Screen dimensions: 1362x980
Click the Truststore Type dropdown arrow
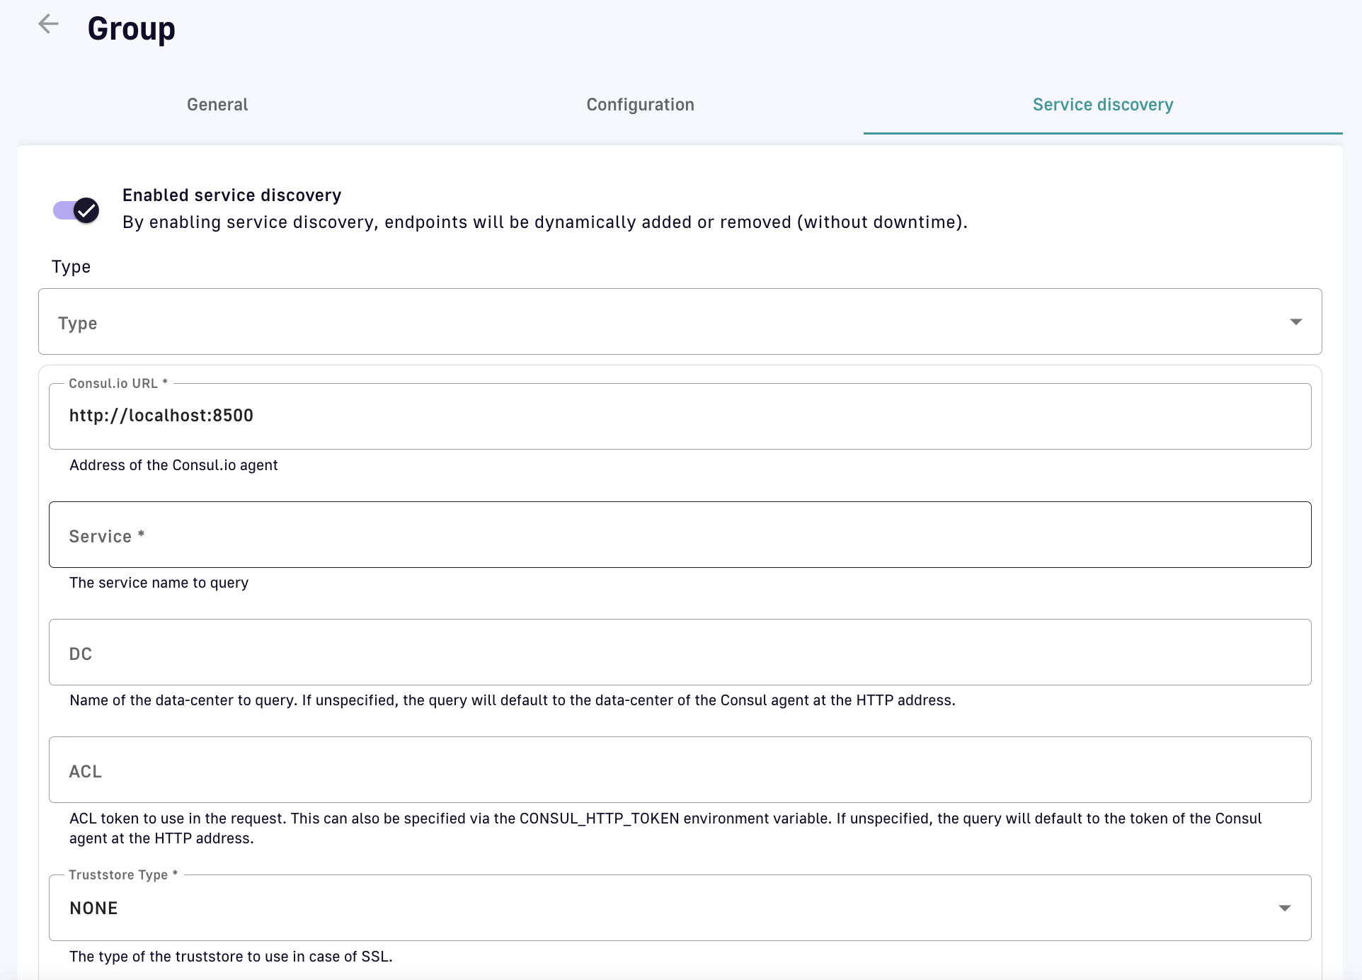click(x=1284, y=908)
